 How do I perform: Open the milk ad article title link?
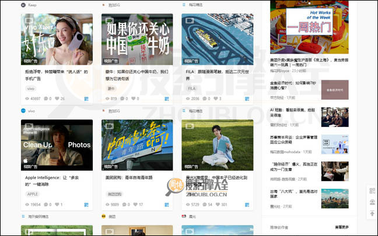point(136,75)
